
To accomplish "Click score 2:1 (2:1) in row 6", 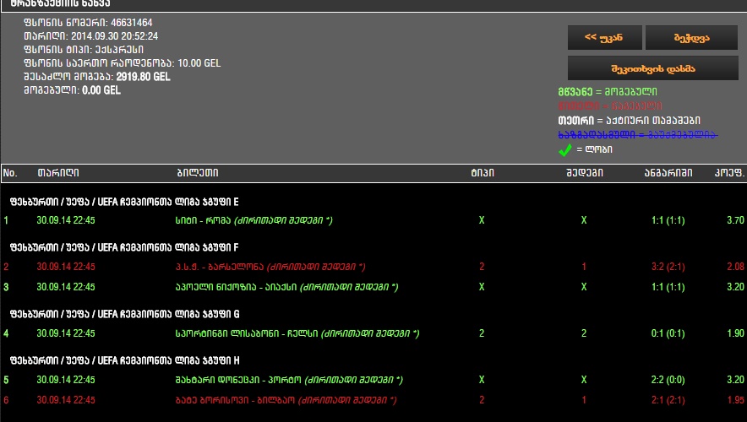I will [668, 400].
